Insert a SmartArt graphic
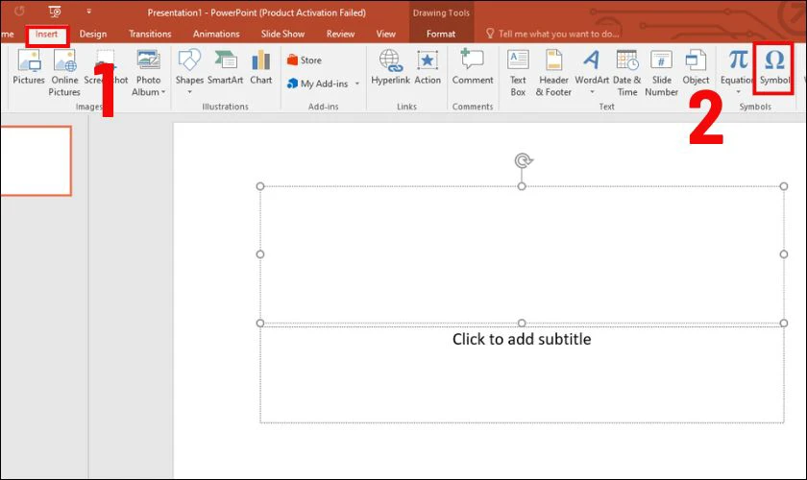 [226, 67]
